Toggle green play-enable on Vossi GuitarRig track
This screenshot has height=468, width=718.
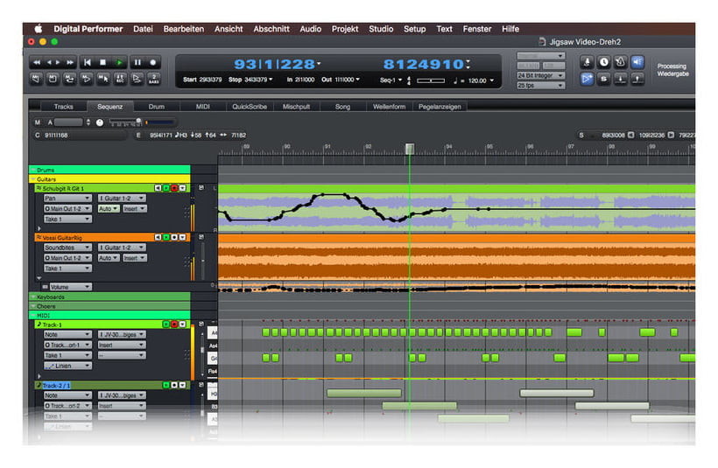[x=166, y=237]
